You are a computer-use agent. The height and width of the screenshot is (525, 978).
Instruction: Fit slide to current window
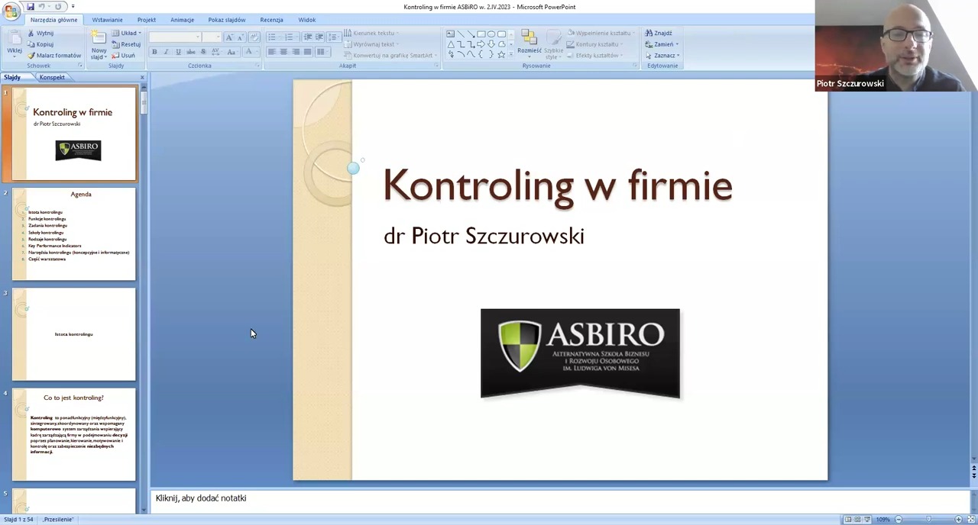pyautogui.click(x=970, y=520)
